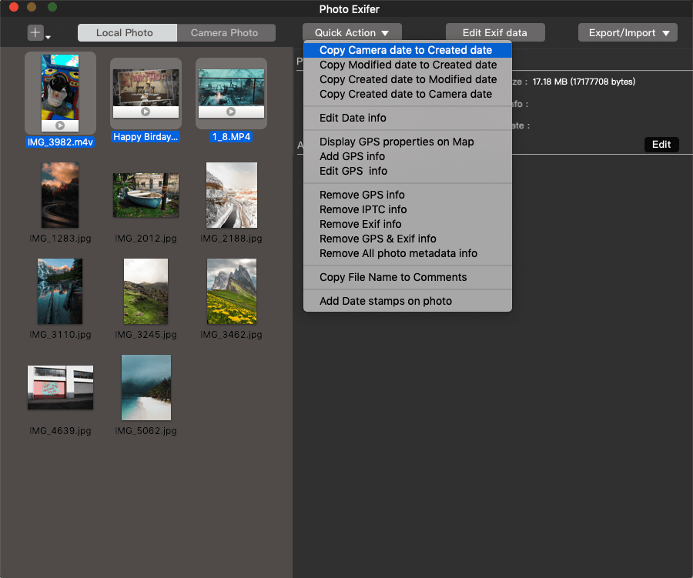Screen dimensions: 693x578
Task: Select Remove All photo metadata info
Action: point(407,253)
